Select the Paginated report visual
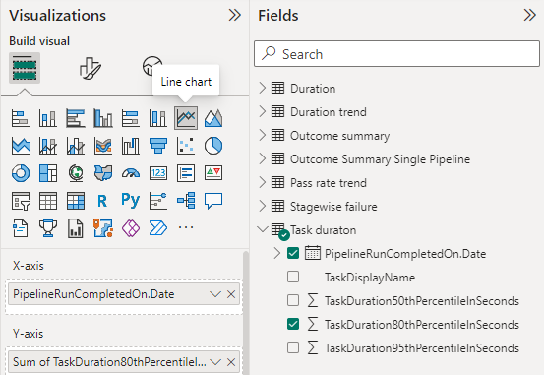The height and width of the screenshot is (375, 544). (76, 228)
